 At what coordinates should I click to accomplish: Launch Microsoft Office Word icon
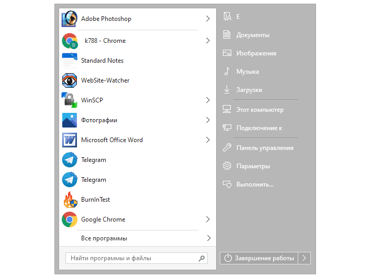69,140
